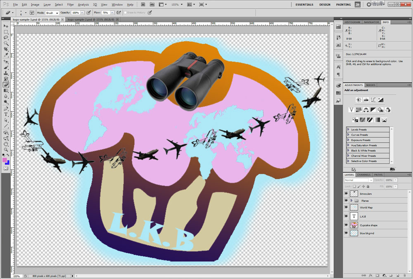The height and width of the screenshot is (279, 413).
Task: Open the eraser Mode dropdown
Action: (52, 13)
